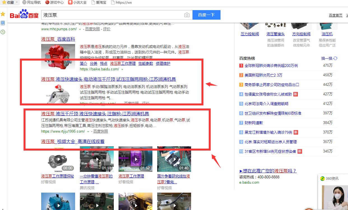This screenshot has width=348, height=210.
Task: Open the 游戏中心 bookmark
Action: pyautogui.click(x=54, y=2)
